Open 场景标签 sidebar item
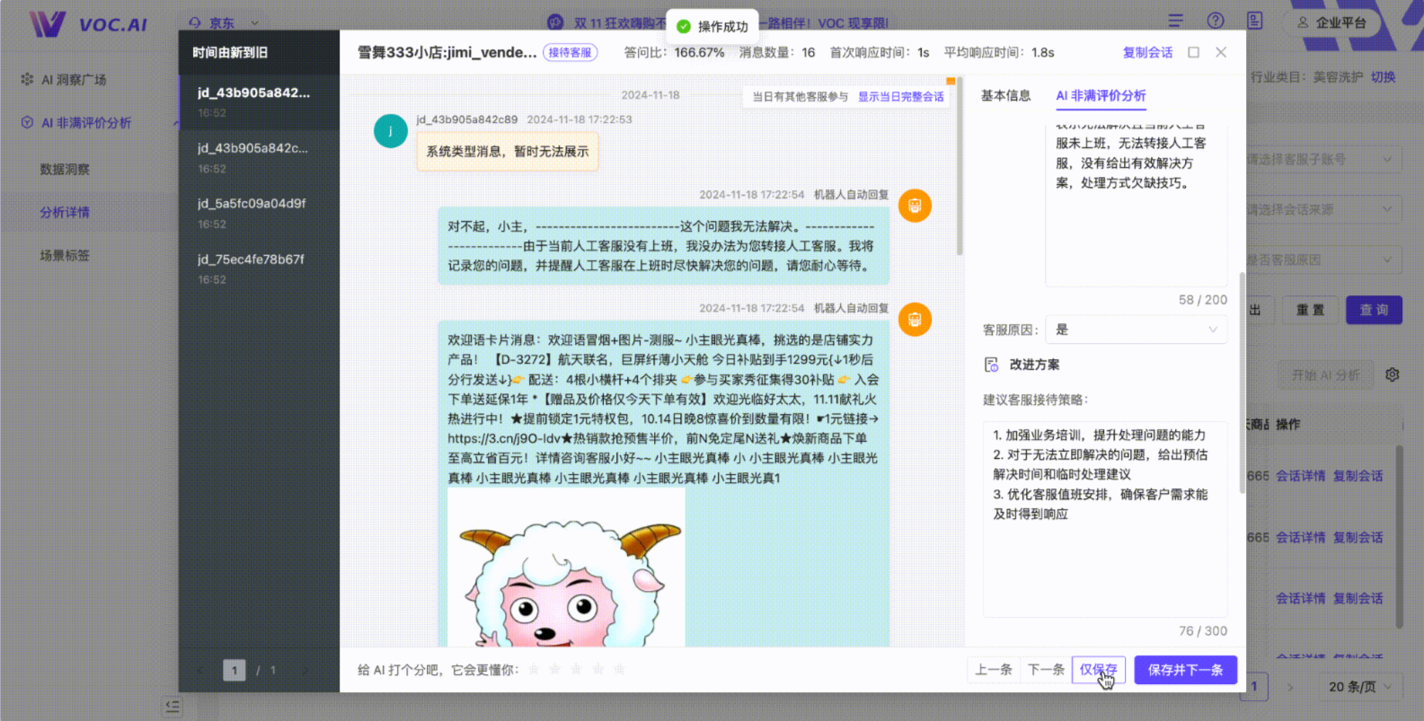 (65, 255)
